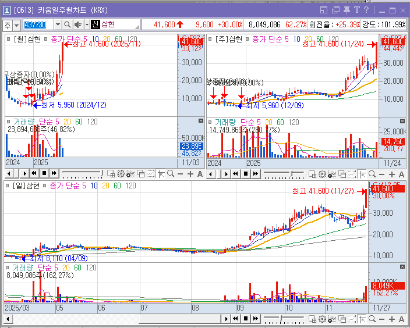The width and height of the screenshot is (410, 328).
Task: Open chart settings gear on monthly chart toolbar
Action: click(x=121, y=174)
